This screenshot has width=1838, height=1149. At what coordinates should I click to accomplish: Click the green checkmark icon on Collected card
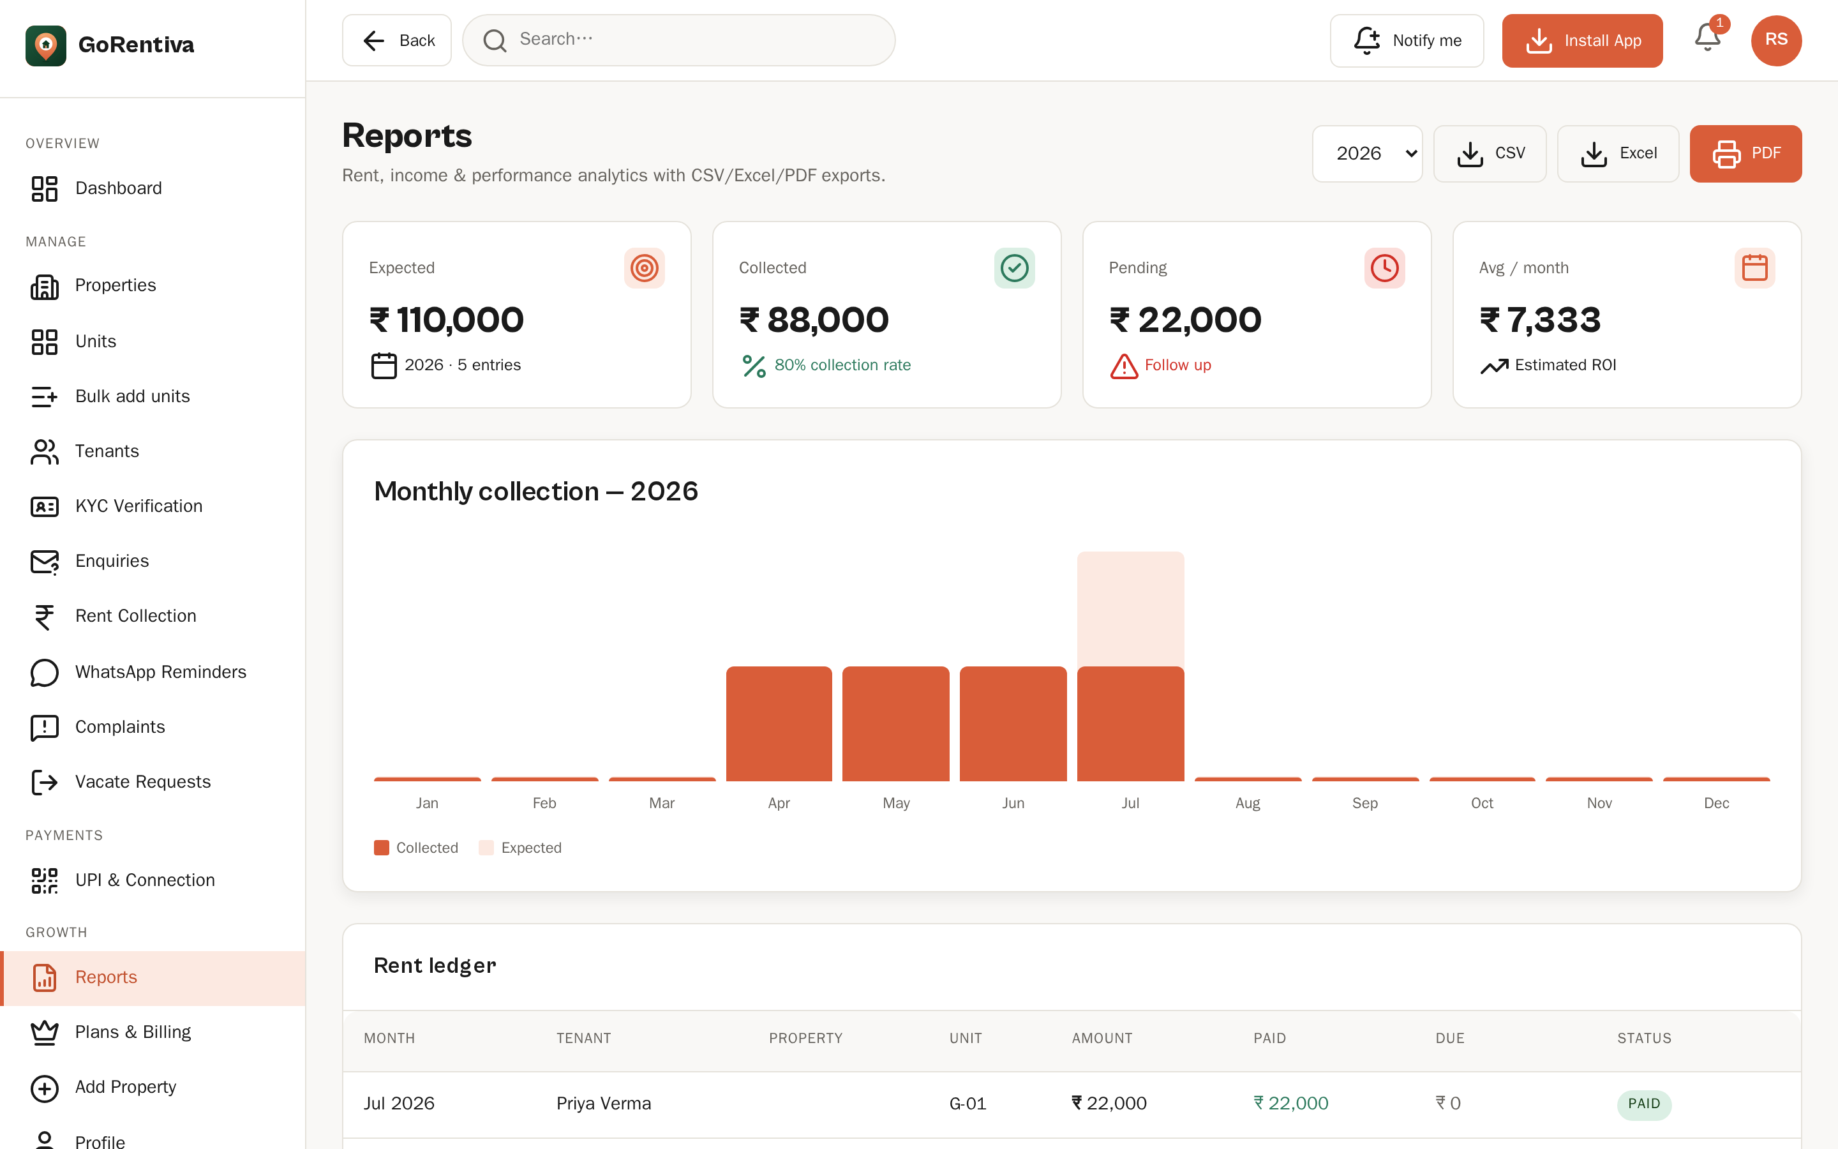click(x=1014, y=267)
